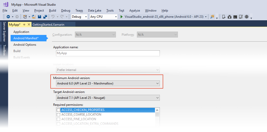
Task: Open the Android SDK Manager icon
Action: pos(230,17)
